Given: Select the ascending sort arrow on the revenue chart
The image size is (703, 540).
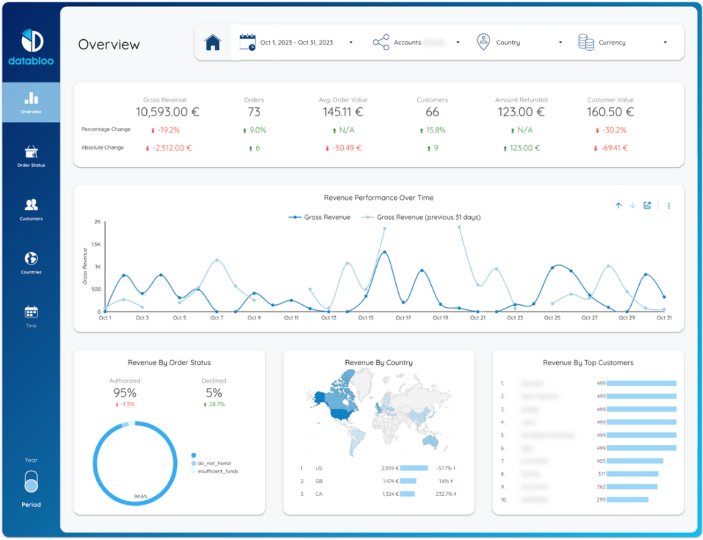Looking at the screenshot, I should tap(619, 205).
